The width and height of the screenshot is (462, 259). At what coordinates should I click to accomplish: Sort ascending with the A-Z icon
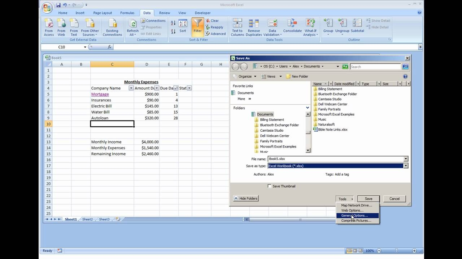173,22
